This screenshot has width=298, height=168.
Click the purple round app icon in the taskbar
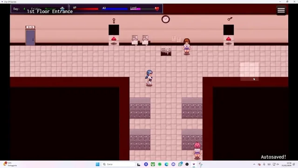pos(173,164)
